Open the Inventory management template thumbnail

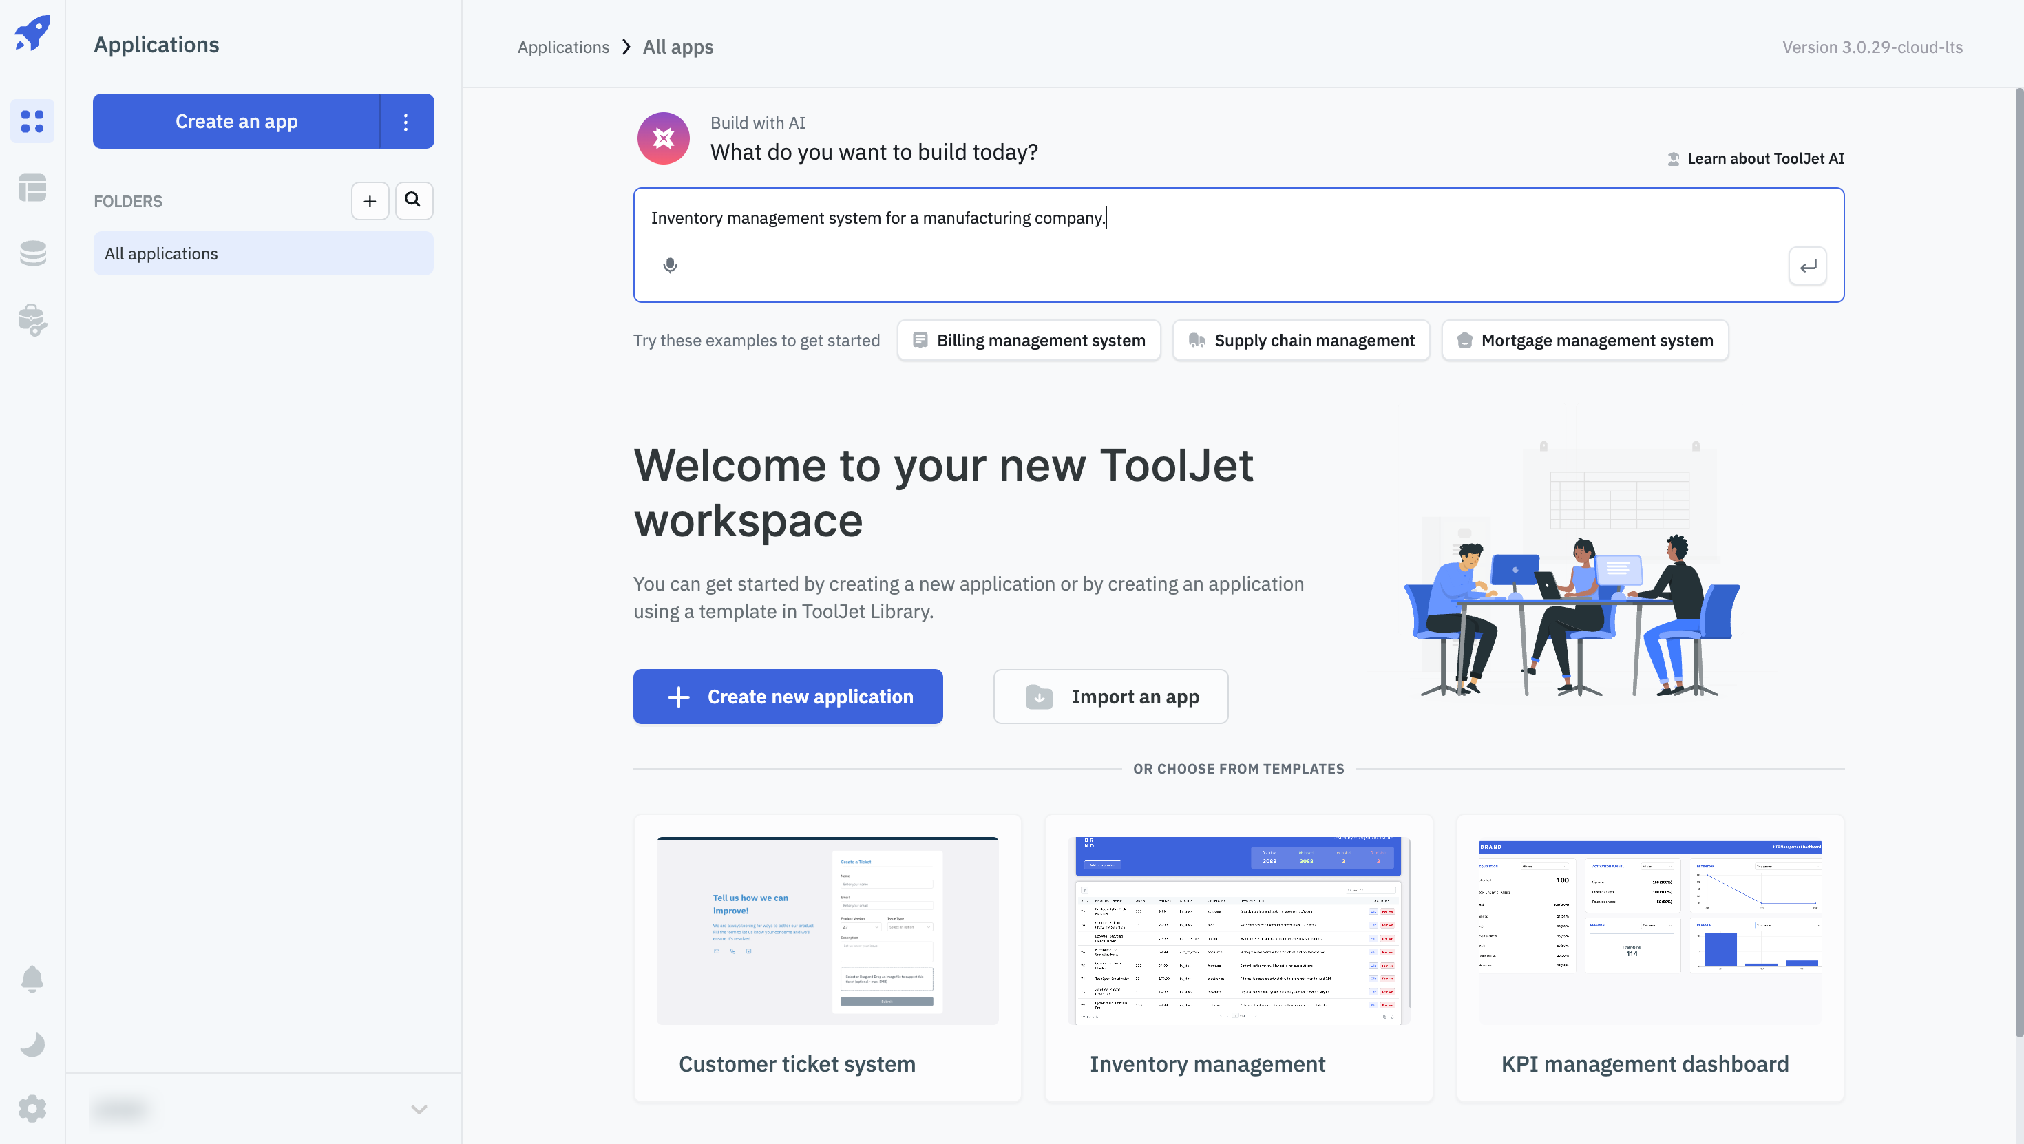click(1238, 931)
